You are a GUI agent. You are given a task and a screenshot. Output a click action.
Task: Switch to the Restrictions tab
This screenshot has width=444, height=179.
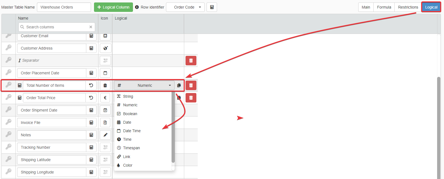click(408, 7)
